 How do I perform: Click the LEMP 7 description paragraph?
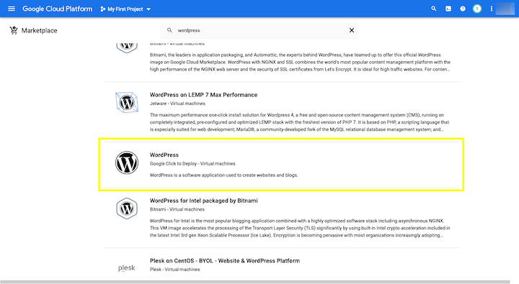click(300, 122)
